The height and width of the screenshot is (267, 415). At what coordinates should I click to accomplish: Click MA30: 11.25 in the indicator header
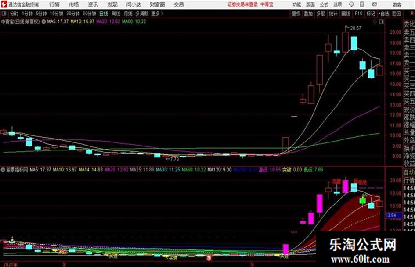click(x=168, y=170)
